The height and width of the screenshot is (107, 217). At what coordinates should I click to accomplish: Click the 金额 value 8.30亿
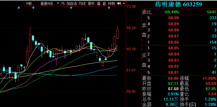click(x=172, y=104)
